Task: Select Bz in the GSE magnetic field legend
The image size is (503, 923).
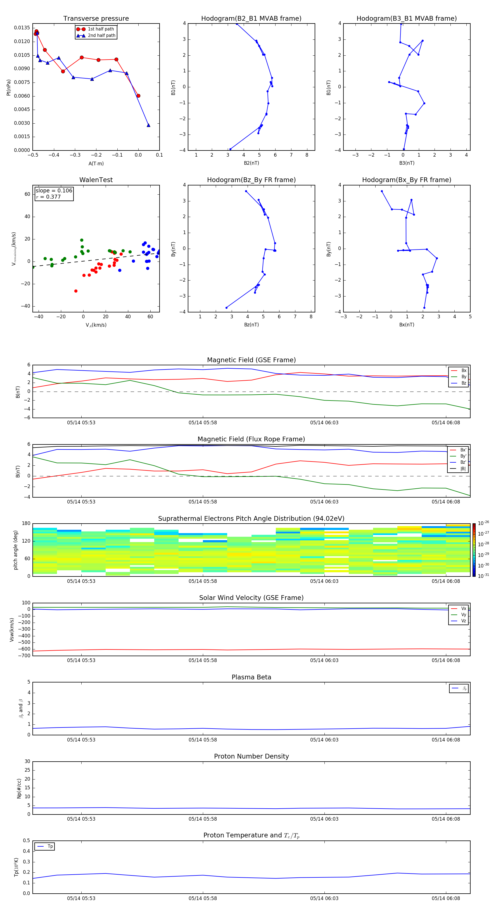Action: [x=459, y=383]
